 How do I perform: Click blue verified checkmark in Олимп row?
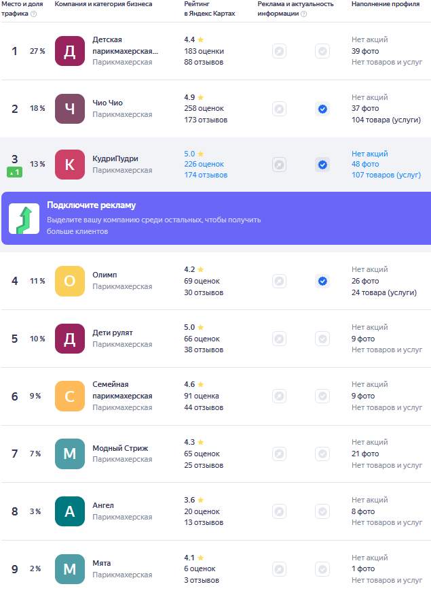(322, 281)
